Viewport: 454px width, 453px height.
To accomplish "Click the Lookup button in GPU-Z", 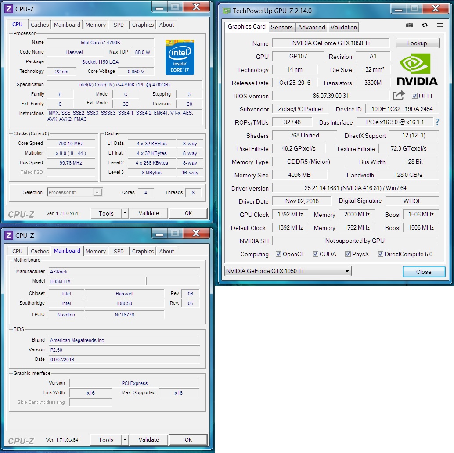I will 417,43.
